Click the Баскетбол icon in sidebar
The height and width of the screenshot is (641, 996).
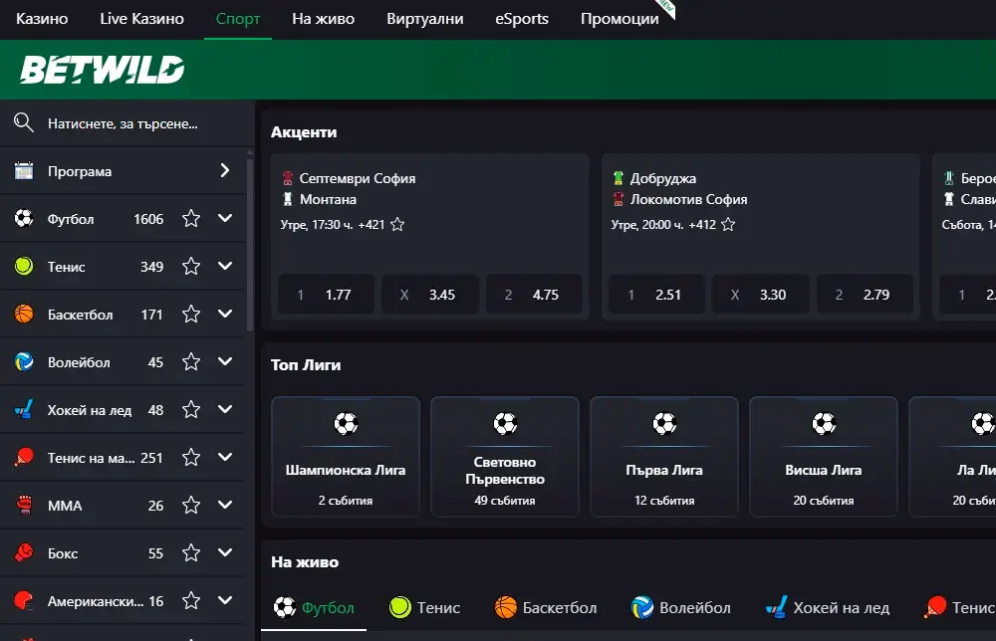point(24,314)
